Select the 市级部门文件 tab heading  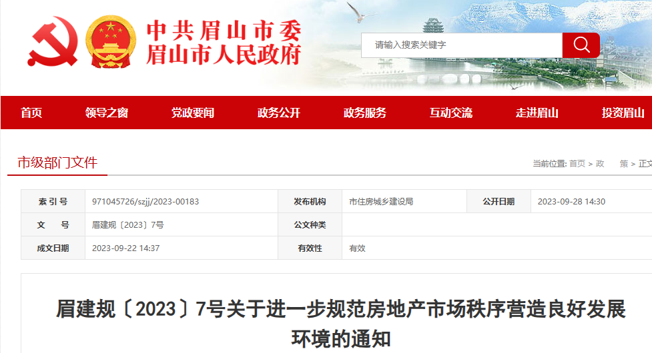pos(57,163)
